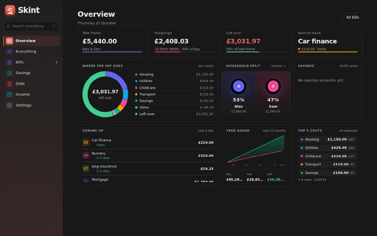377x236 pixels.
Task: Click the date badge 22 for Car finance
Action: (86, 142)
